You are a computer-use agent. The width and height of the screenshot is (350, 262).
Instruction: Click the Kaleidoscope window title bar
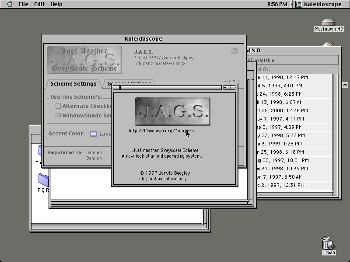tap(144, 39)
